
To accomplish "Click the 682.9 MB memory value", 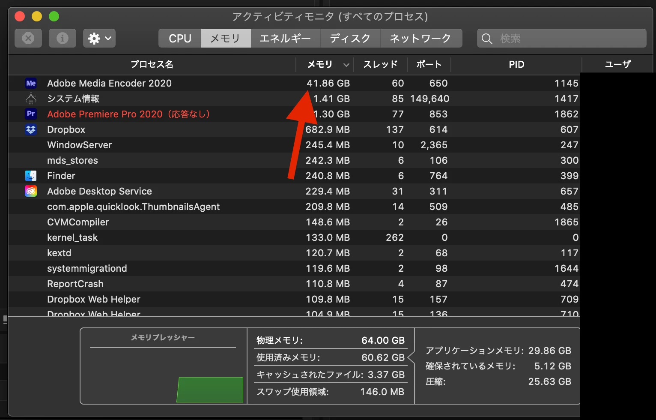I will 328,129.
